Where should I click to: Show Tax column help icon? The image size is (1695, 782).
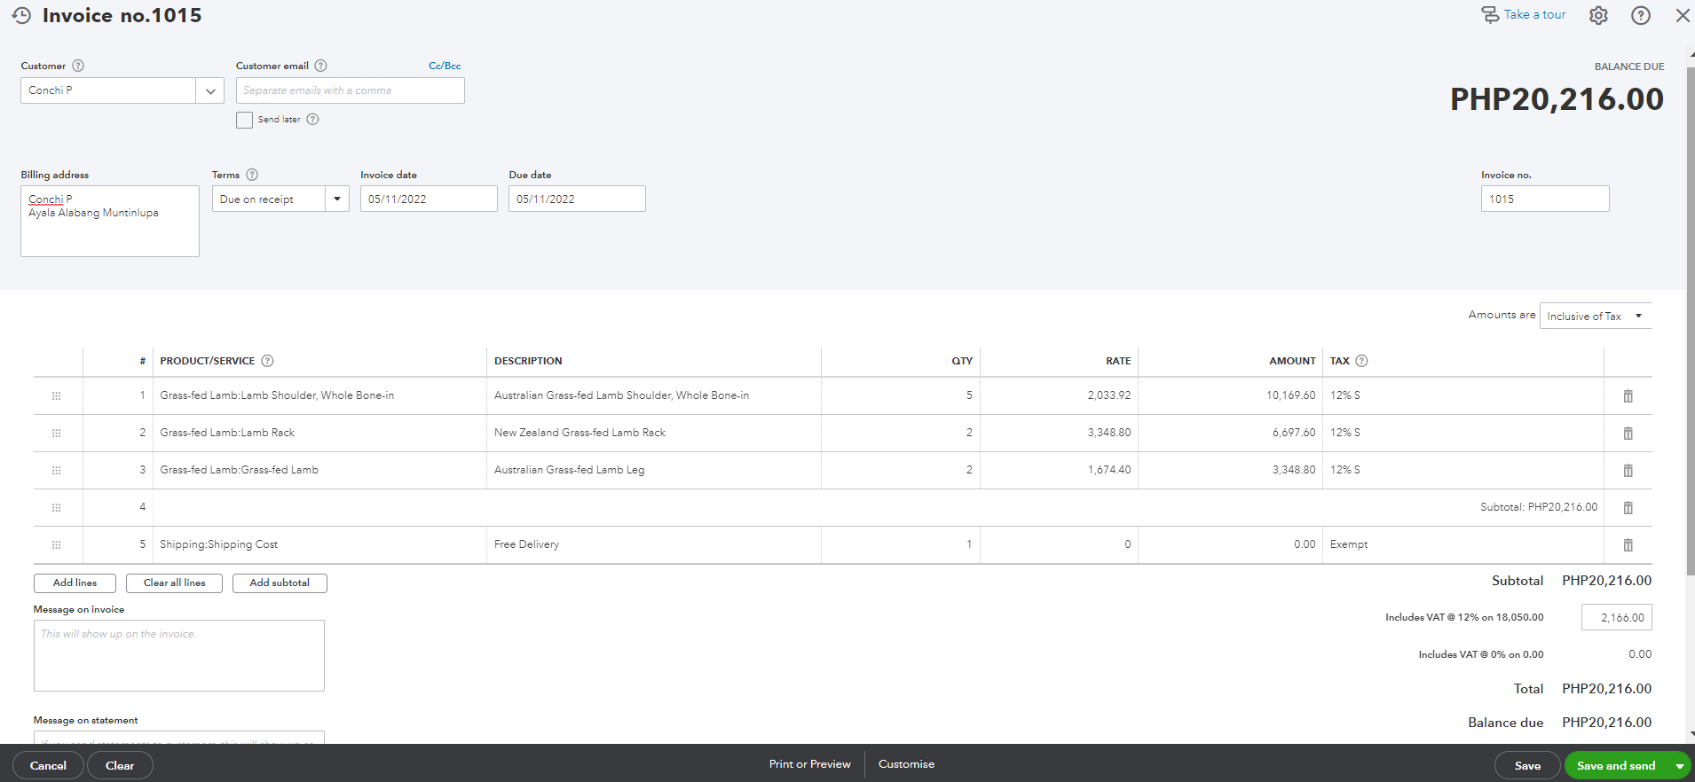pyautogui.click(x=1362, y=361)
